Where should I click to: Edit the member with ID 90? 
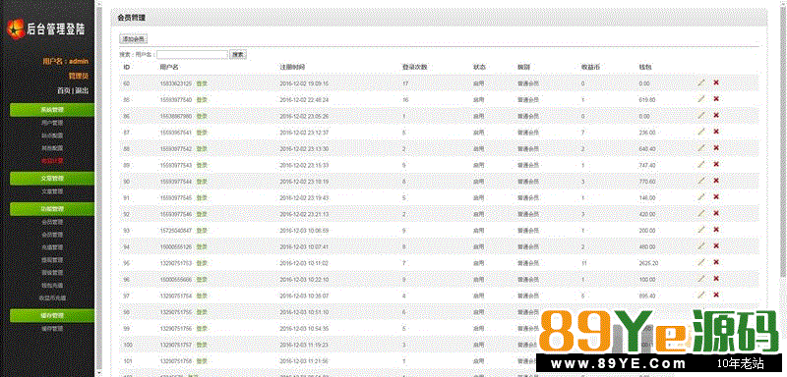(x=701, y=181)
